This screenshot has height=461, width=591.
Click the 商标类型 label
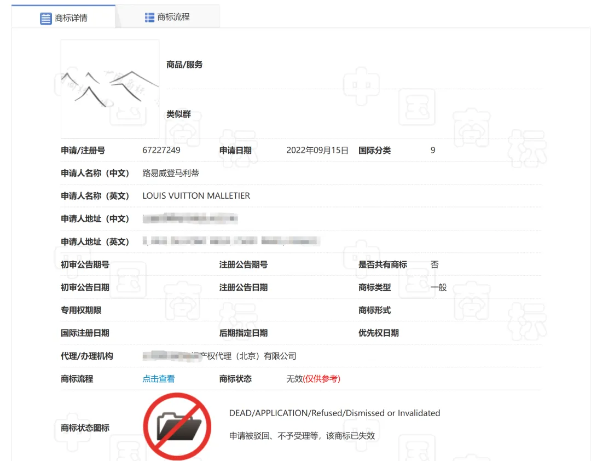pyautogui.click(x=374, y=287)
